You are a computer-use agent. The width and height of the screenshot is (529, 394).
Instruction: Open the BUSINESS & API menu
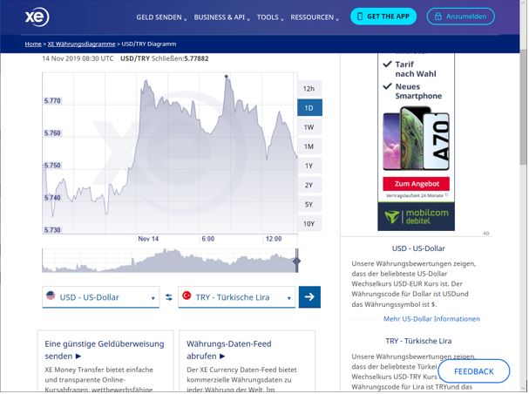221,17
